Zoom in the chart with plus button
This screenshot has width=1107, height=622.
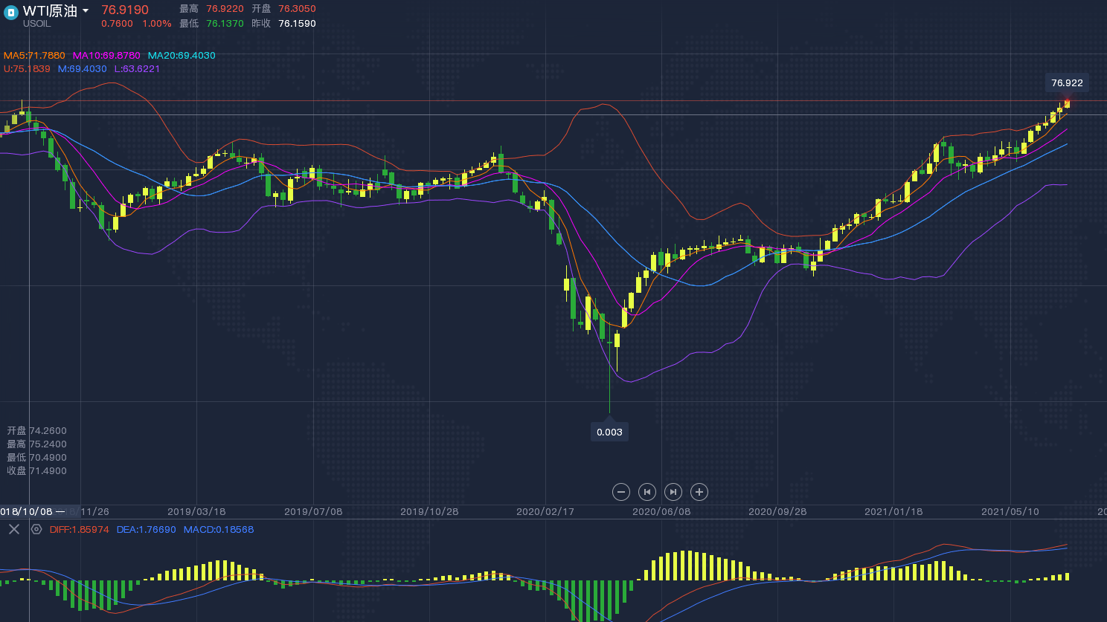coord(699,492)
